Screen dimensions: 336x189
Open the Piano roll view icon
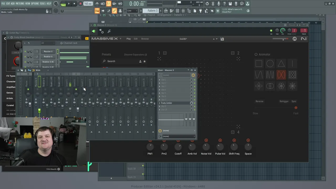coord(172,11)
